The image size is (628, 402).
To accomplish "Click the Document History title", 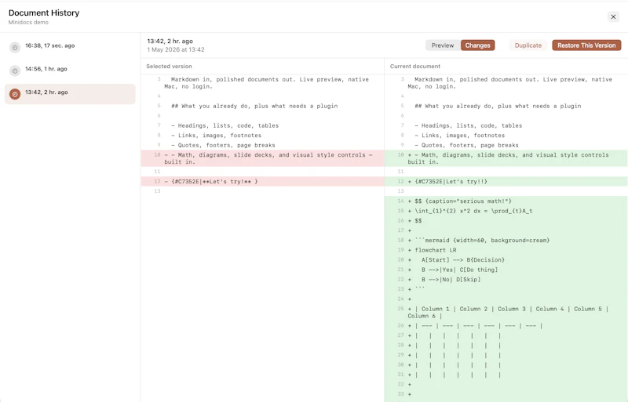I will 44,13.
